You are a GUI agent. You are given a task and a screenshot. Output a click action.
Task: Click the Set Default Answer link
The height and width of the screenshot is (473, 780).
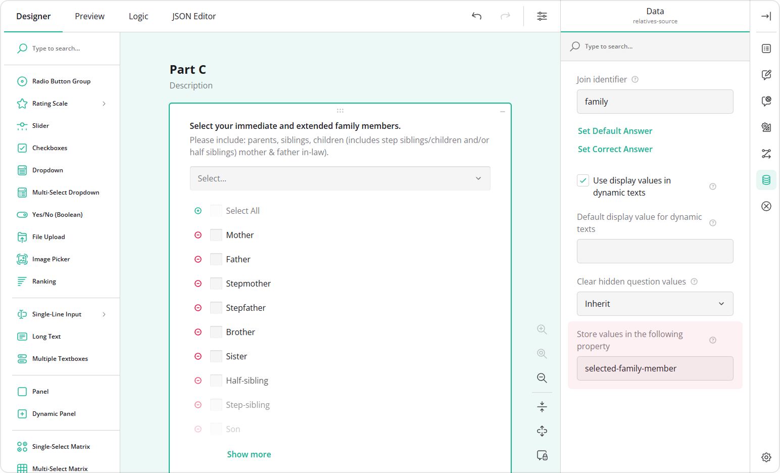[615, 131]
